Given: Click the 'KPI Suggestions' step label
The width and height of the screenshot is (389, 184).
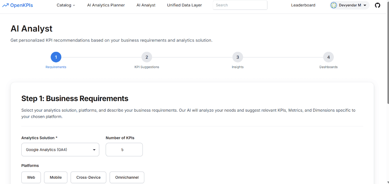Looking at the screenshot, I should click(x=147, y=67).
